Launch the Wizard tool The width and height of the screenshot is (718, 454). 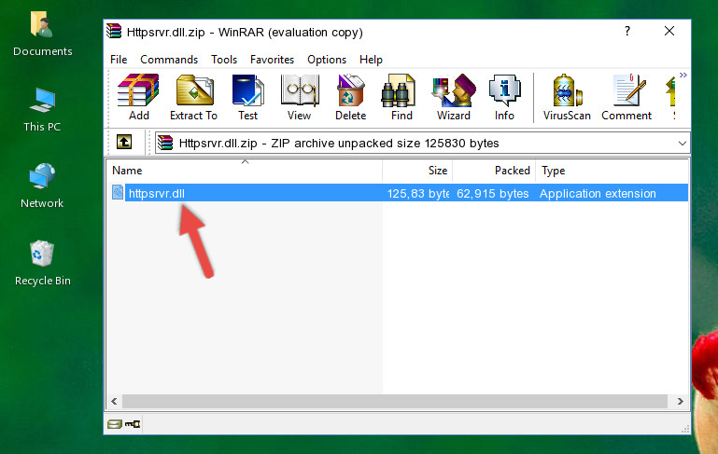(x=454, y=97)
